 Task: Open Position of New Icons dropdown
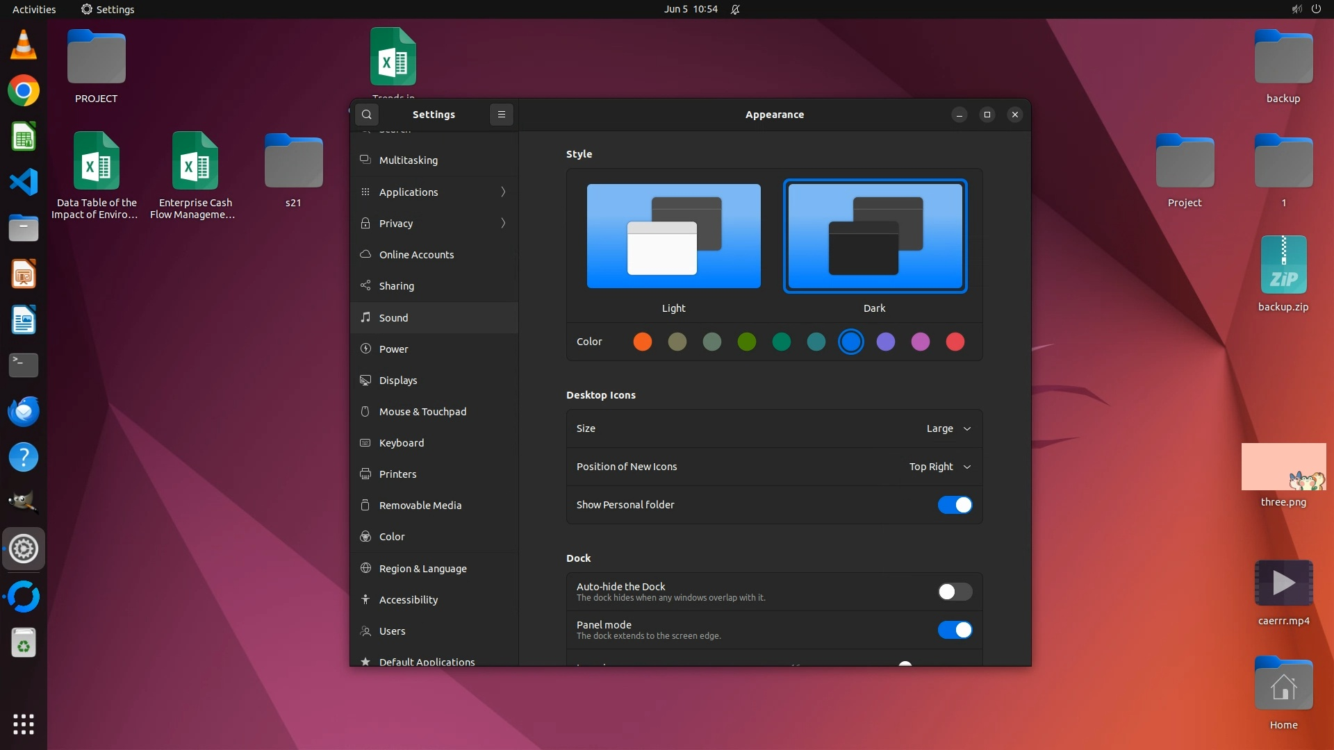point(940,467)
